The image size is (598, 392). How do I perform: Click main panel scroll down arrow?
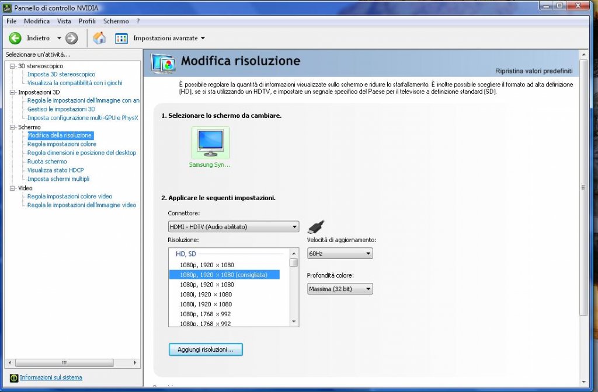583,382
